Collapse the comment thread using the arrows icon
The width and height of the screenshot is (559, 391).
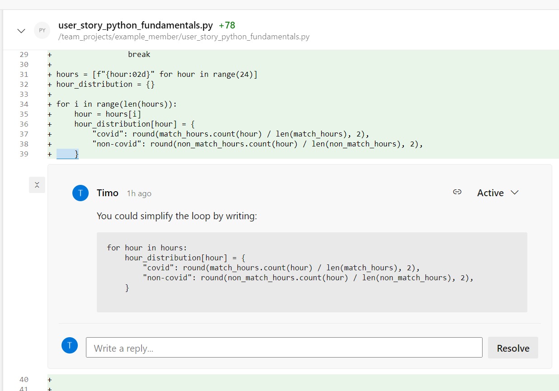pos(37,185)
